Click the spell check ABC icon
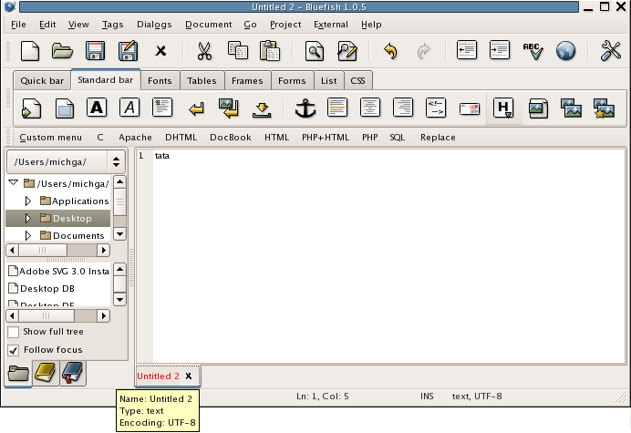 533,51
